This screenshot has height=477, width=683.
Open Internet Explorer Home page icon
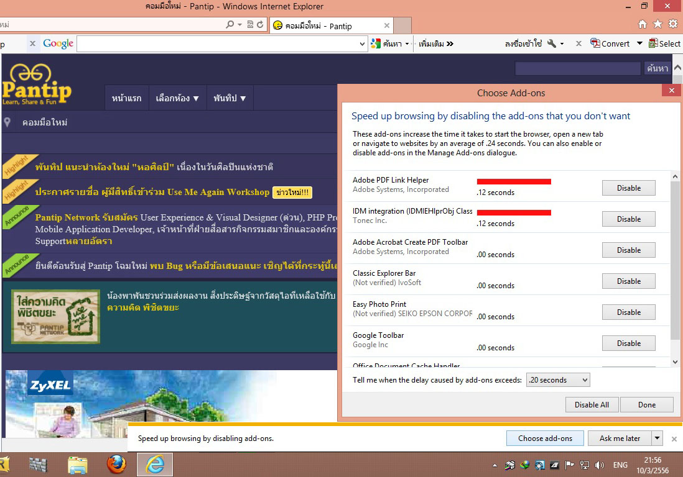point(642,24)
